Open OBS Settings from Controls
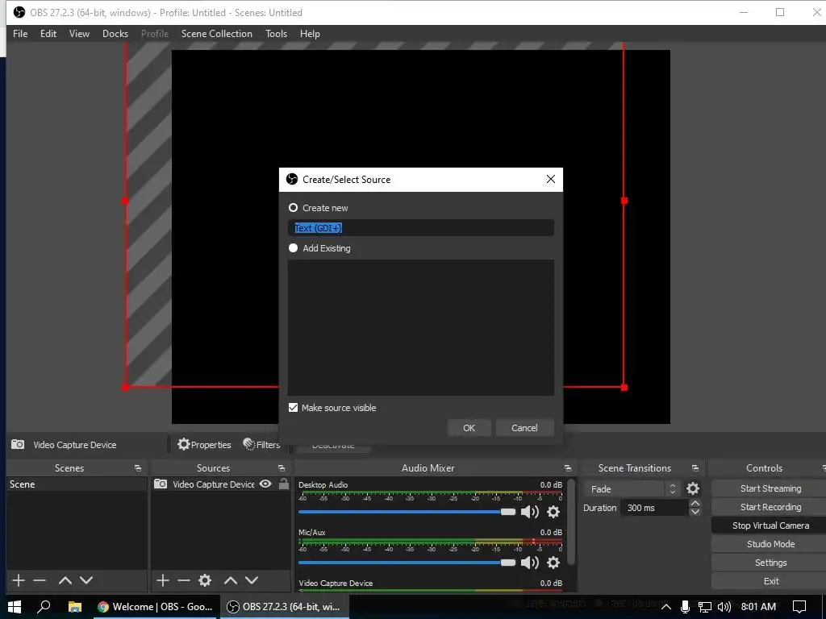The height and width of the screenshot is (619, 826). 770,563
